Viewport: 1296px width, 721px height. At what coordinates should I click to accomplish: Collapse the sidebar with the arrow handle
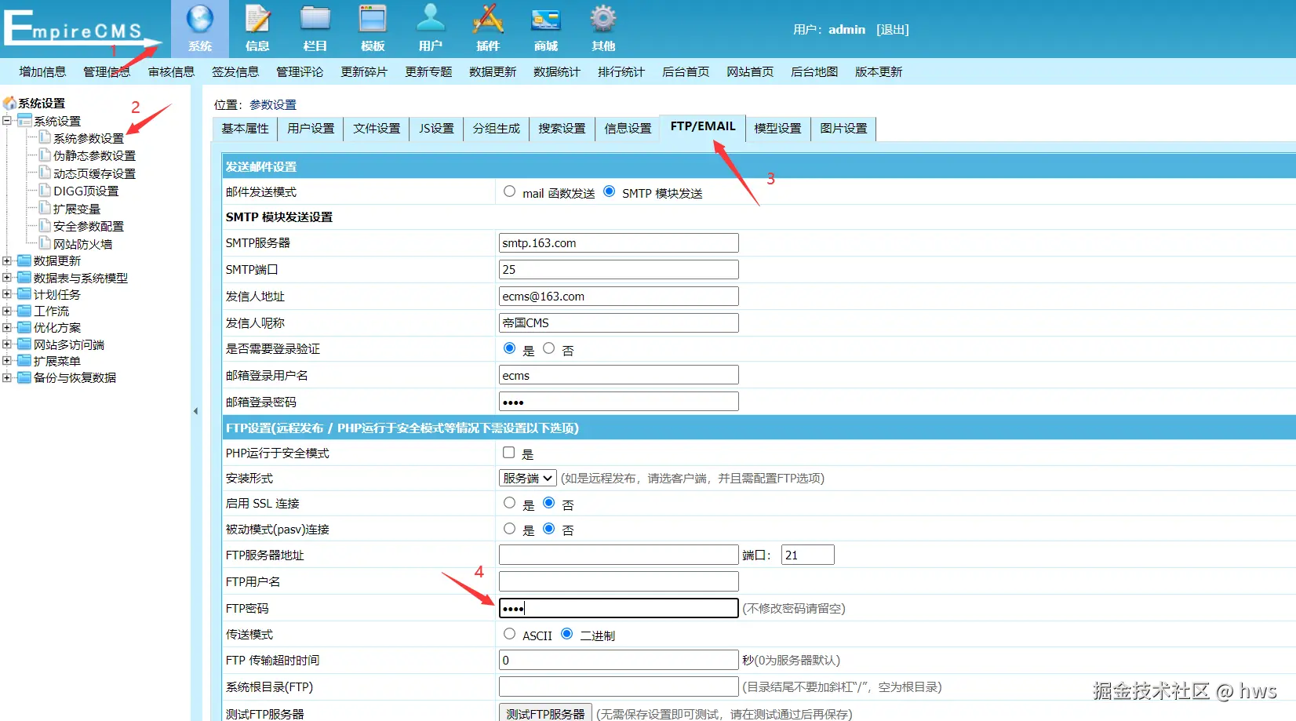click(x=195, y=411)
